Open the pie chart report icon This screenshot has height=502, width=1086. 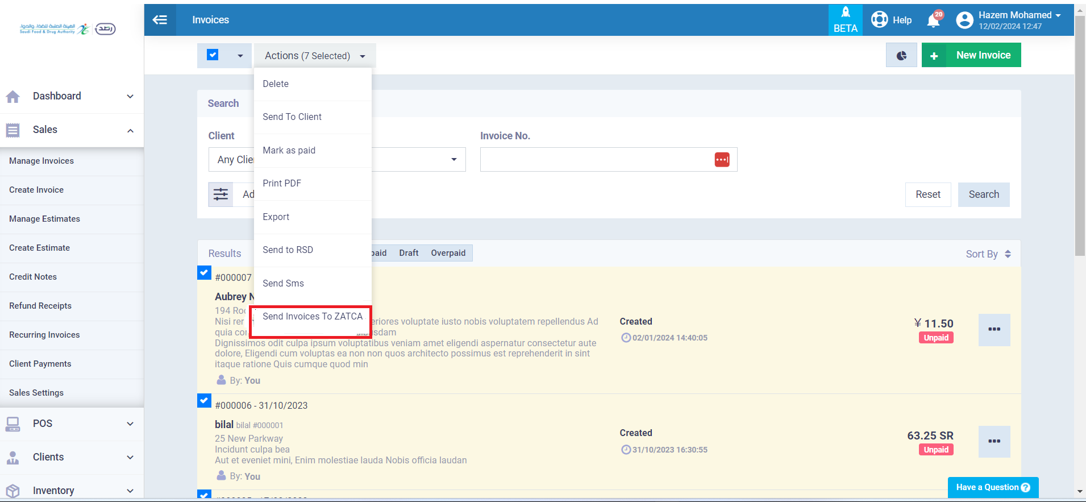pos(901,56)
